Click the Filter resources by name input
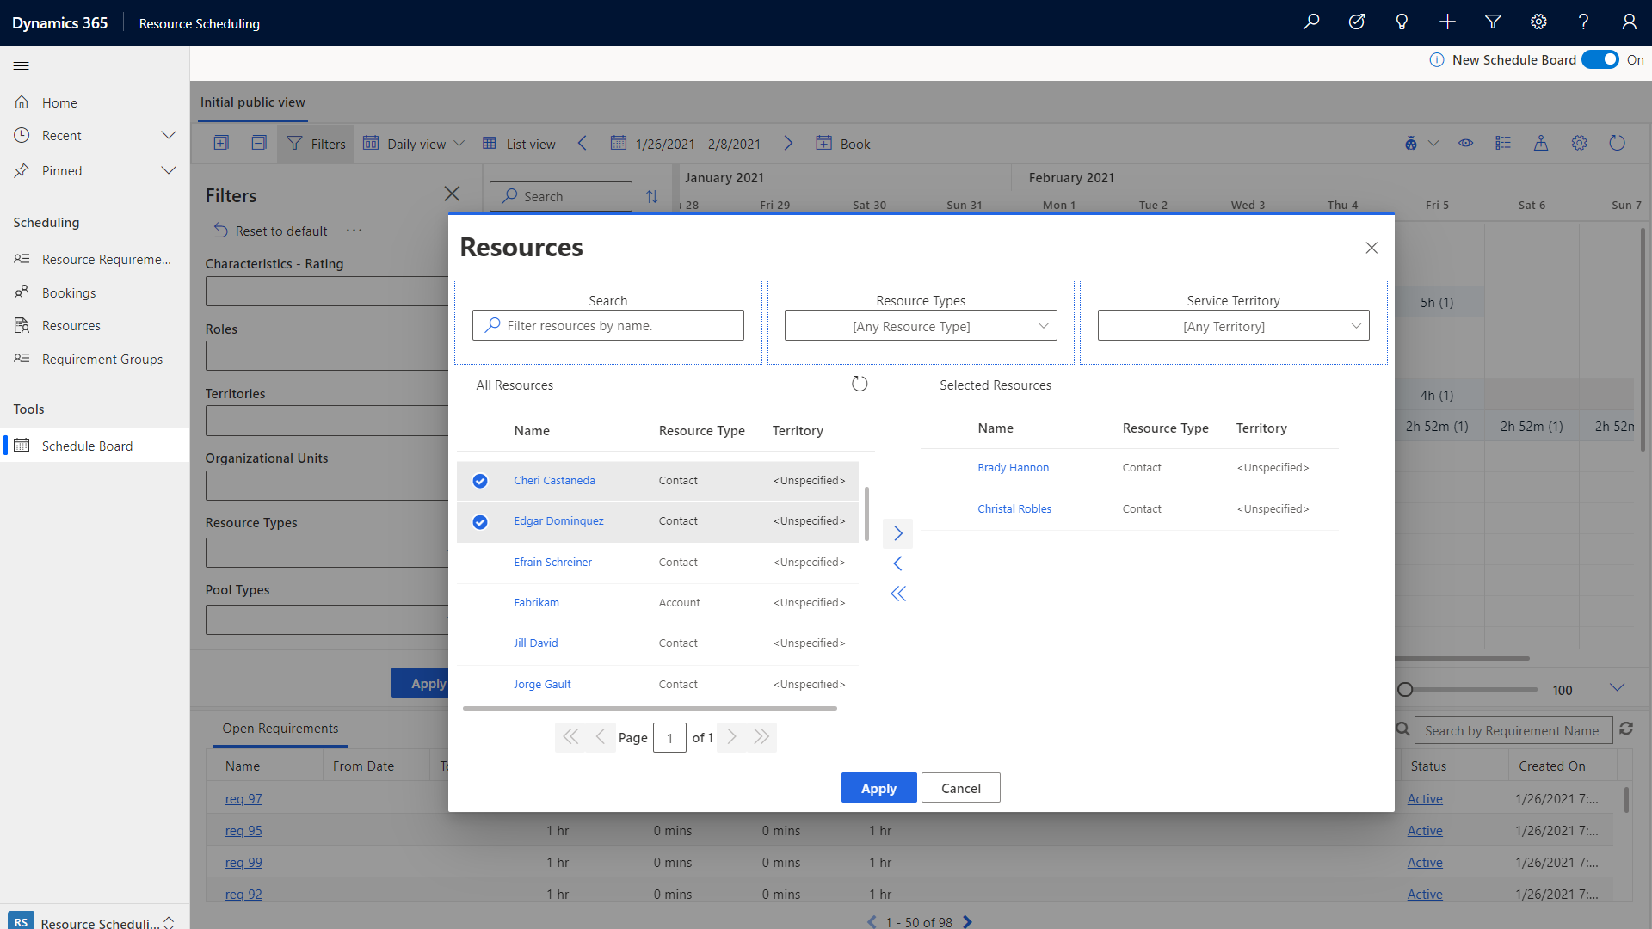The height and width of the screenshot is (929, 1652). [x=608, y=324]
